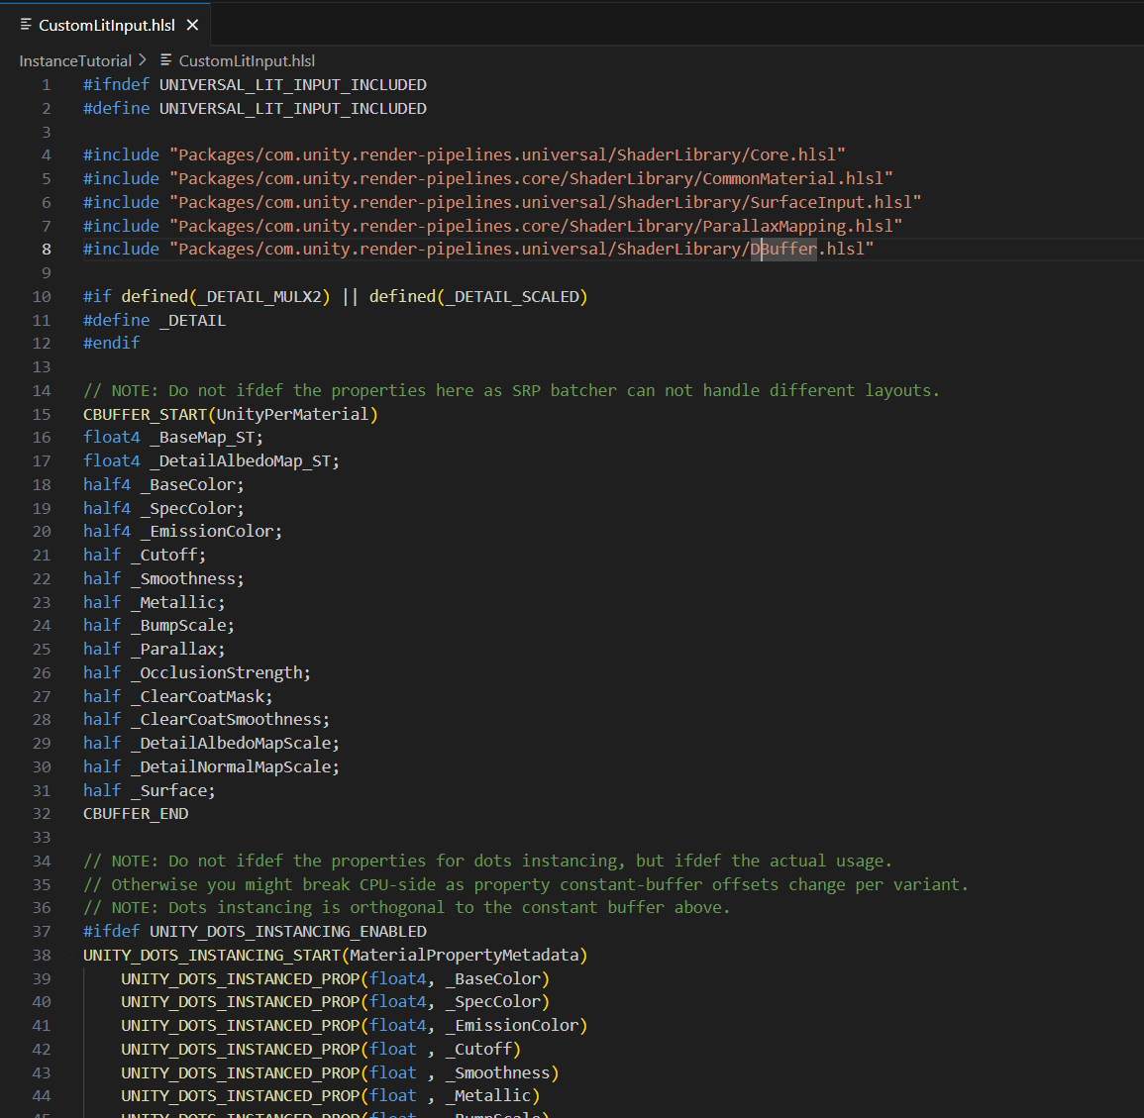Click the file icon in the breadcrumb
1144x1118 pixels.
[166, 60]
